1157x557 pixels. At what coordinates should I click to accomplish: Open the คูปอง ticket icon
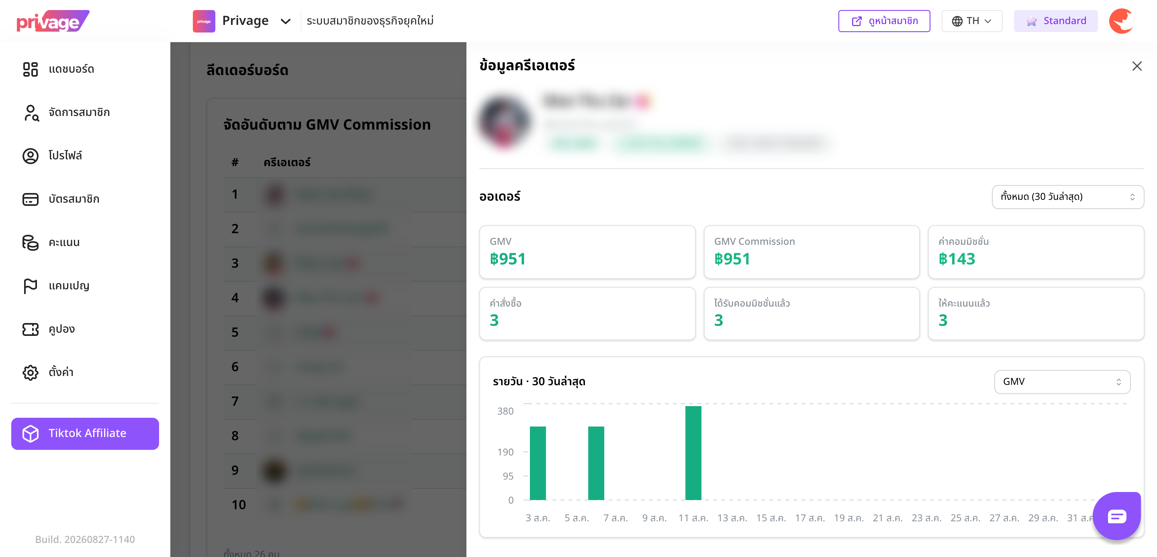[x=30, y=329]
